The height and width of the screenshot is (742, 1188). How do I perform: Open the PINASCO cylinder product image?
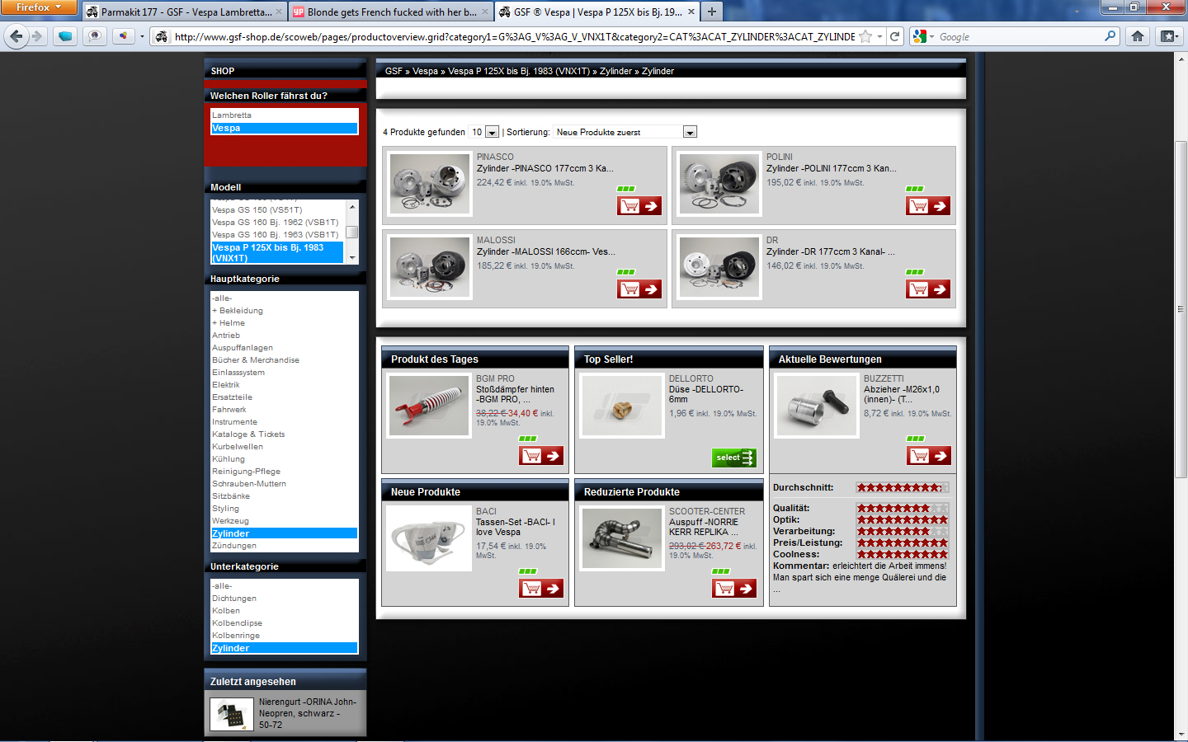(430, 185)
